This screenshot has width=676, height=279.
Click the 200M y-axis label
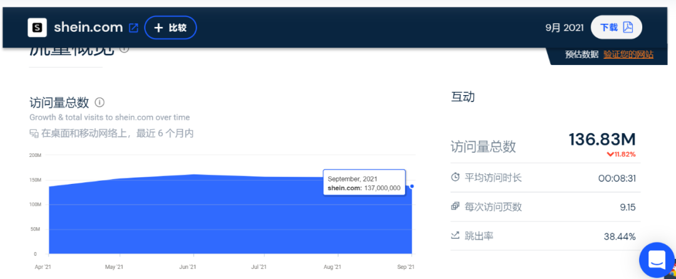pyautogui.click(x=34, y=155)
